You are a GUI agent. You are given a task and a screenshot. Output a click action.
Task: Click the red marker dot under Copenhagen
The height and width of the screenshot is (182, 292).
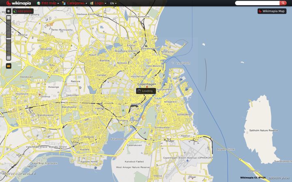pyautogui.click(x=147, y=87)
